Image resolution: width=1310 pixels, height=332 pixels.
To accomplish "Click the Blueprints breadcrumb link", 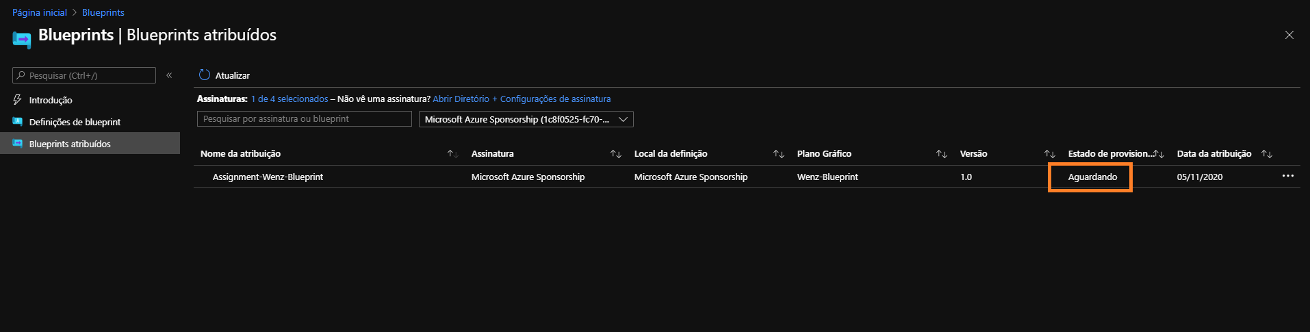I will pos(103,12).
